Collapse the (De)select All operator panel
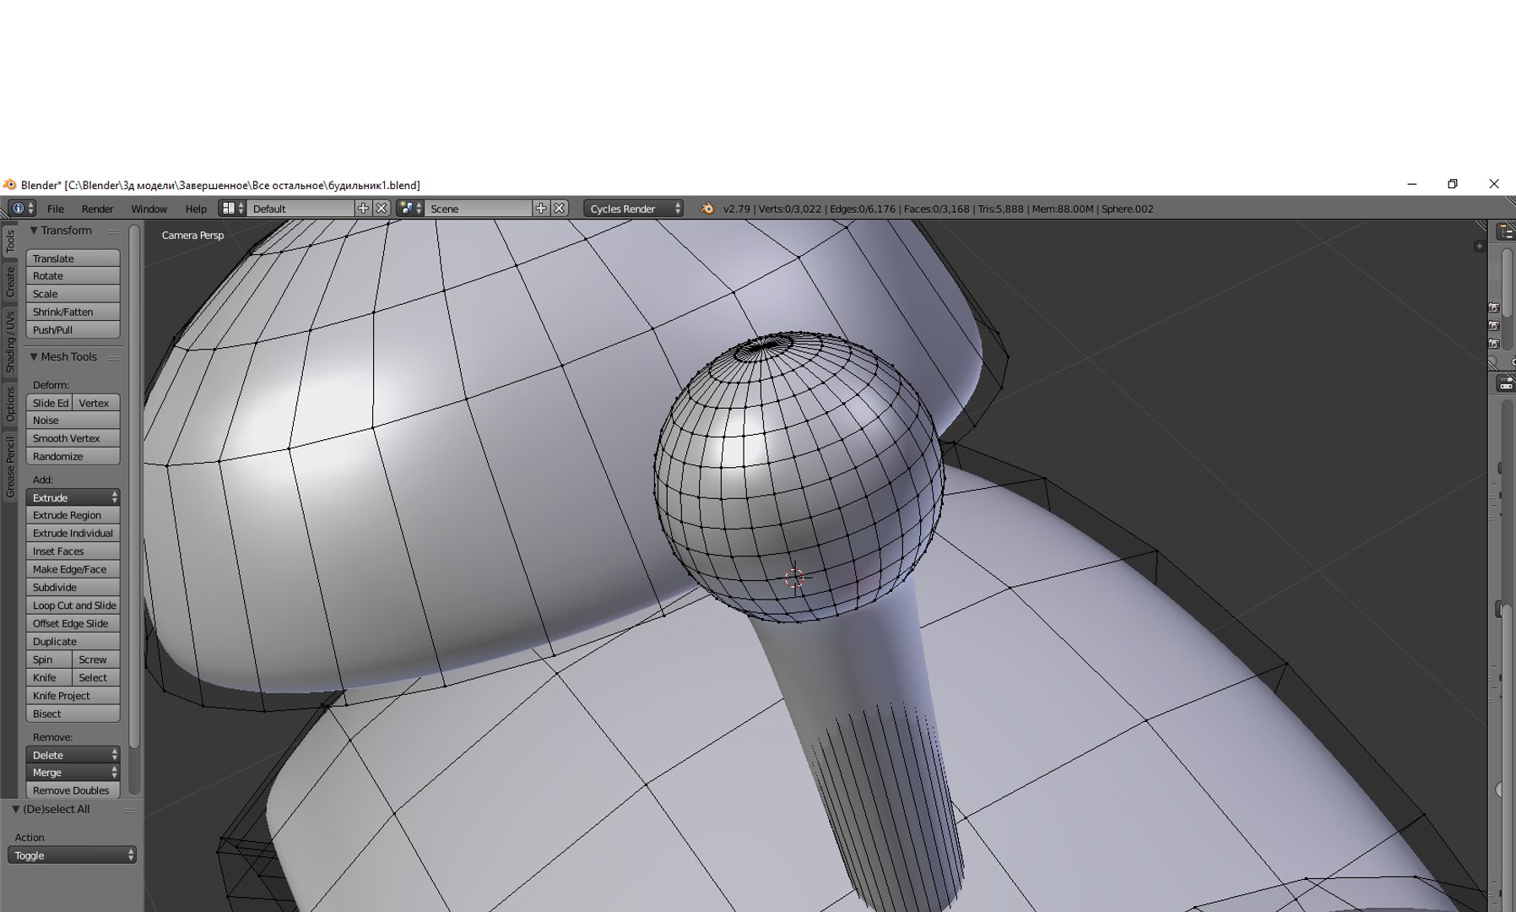The height and width of the screenshot is (912, 1516). click(x=15, y=809)
